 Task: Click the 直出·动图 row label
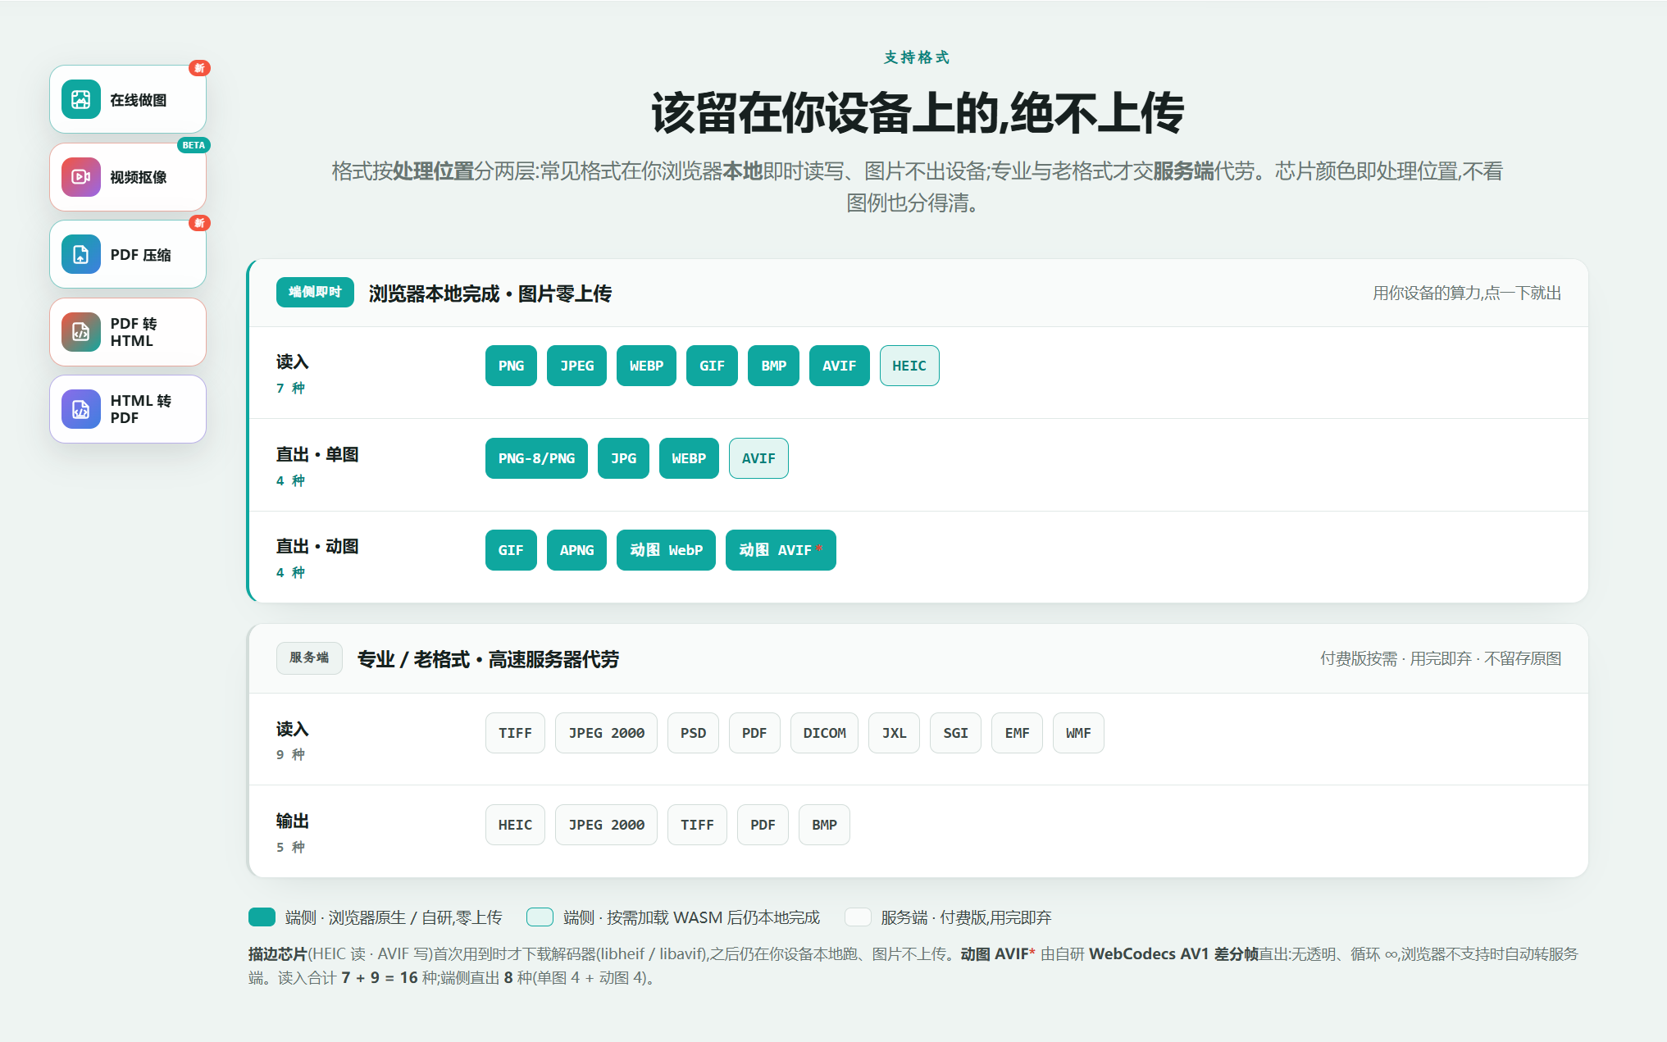(317, 546)
